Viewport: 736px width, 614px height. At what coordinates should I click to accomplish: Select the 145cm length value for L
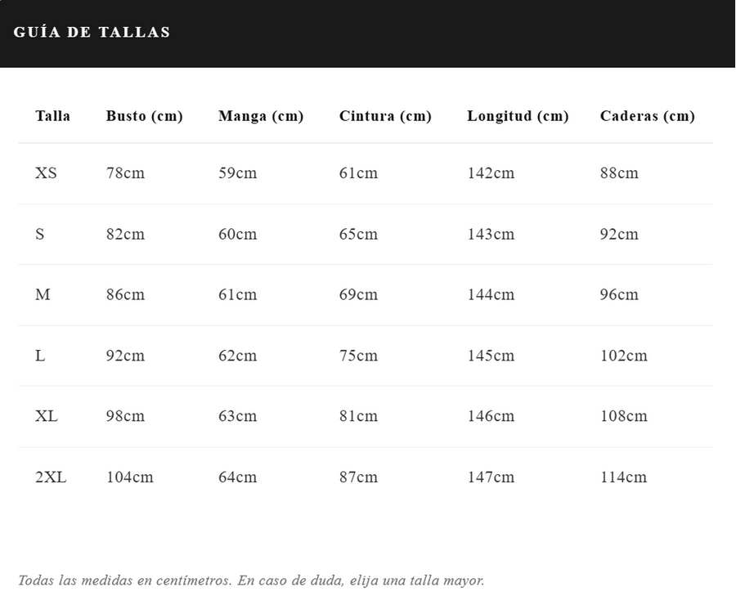click(491, 356)
